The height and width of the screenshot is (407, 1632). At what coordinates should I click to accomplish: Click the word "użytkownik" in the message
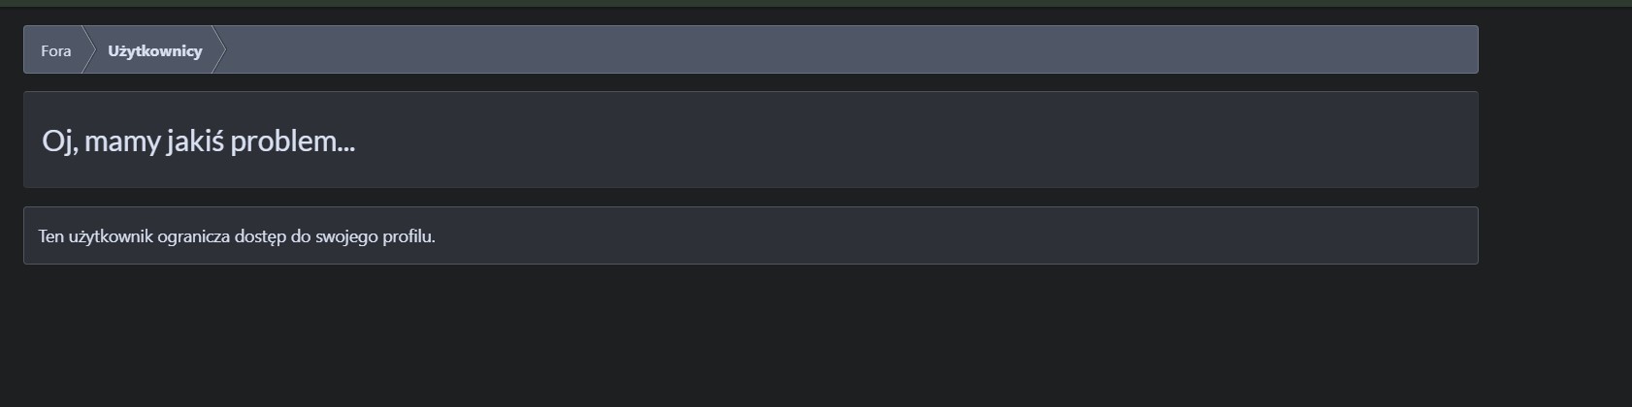[x=111, y=236]
